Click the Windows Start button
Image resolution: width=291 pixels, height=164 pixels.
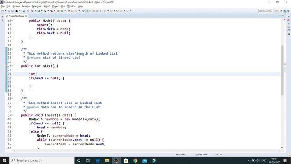point(5,160)
